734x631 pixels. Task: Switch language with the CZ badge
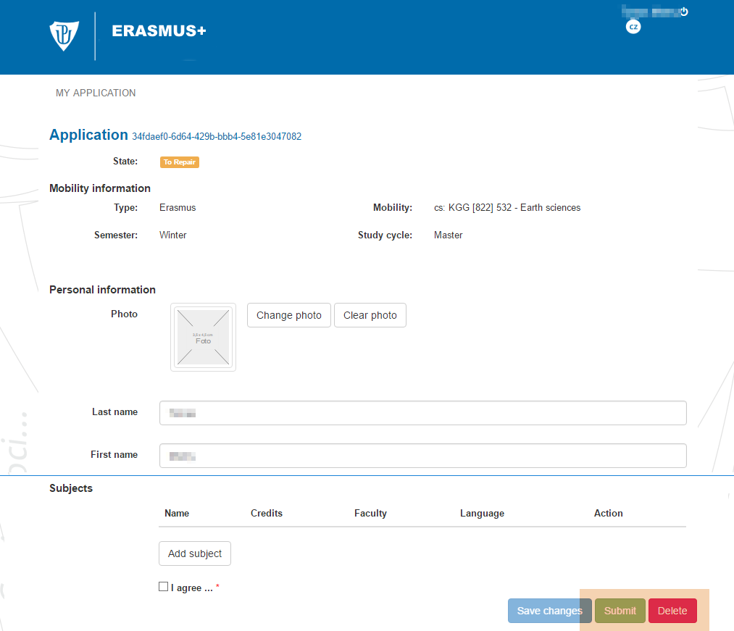pyautogui.click(x=633, y=27)
